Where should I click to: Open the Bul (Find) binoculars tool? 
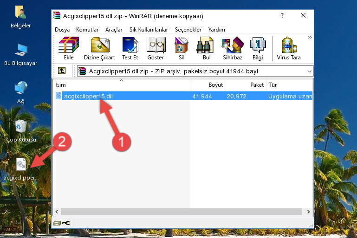pyautogui.click(x=206, y=48)
